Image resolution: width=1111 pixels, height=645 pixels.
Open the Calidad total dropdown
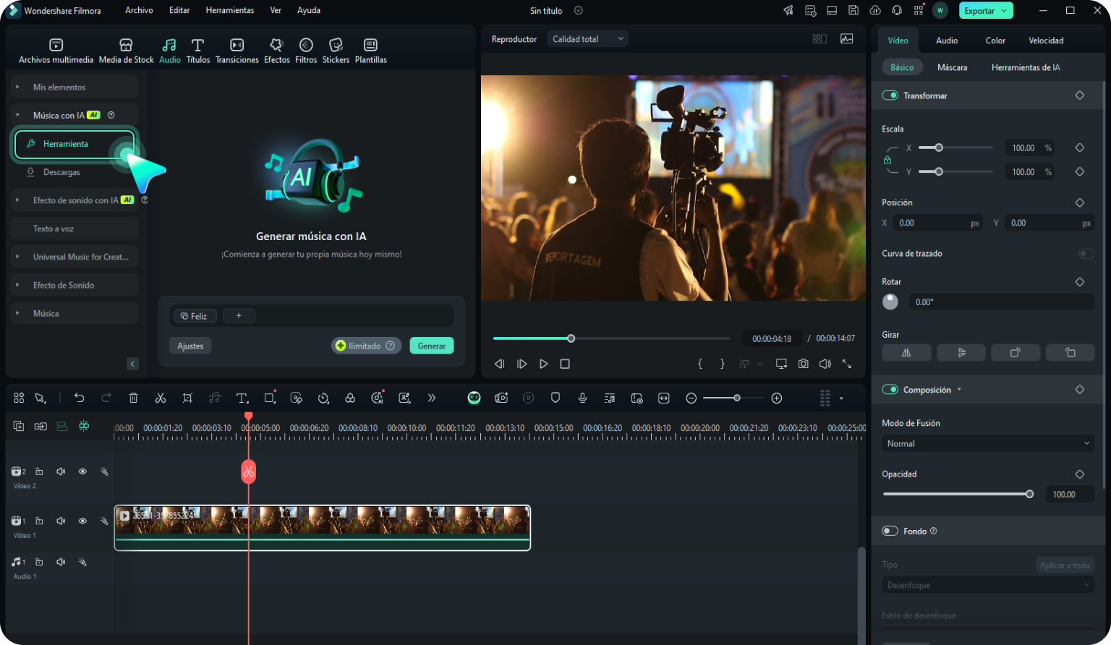coord(587,39)
